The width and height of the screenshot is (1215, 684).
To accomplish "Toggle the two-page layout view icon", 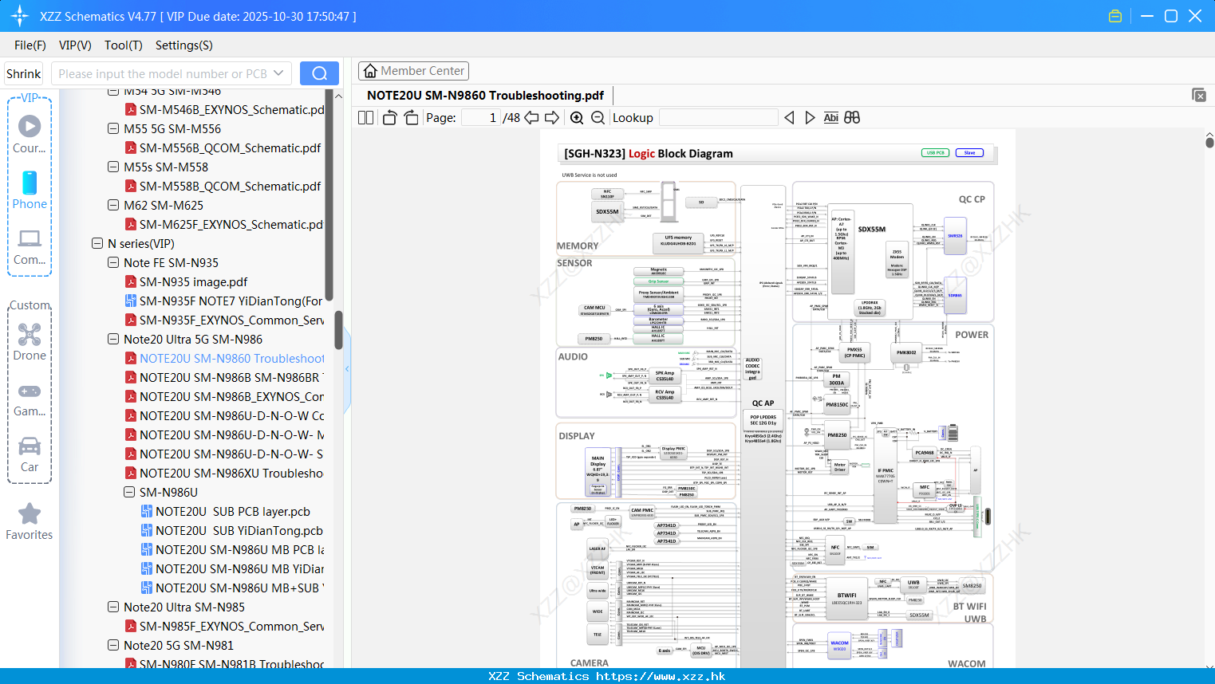I will 365,117.
